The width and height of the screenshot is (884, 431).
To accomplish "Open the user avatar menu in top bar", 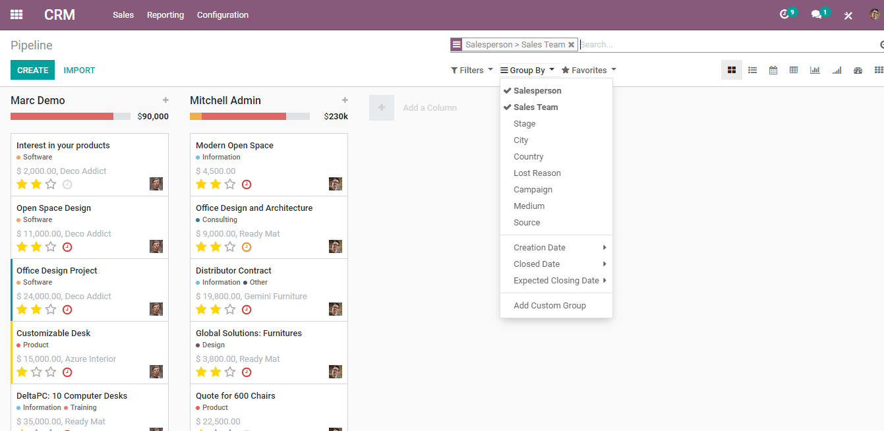I will click(x=875, y=14).
